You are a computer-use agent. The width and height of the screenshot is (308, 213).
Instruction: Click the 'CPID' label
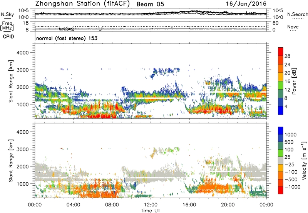tap(8, 37)
